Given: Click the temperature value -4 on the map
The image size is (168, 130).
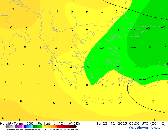Looking at the screenshot, I should coord(134,47).
